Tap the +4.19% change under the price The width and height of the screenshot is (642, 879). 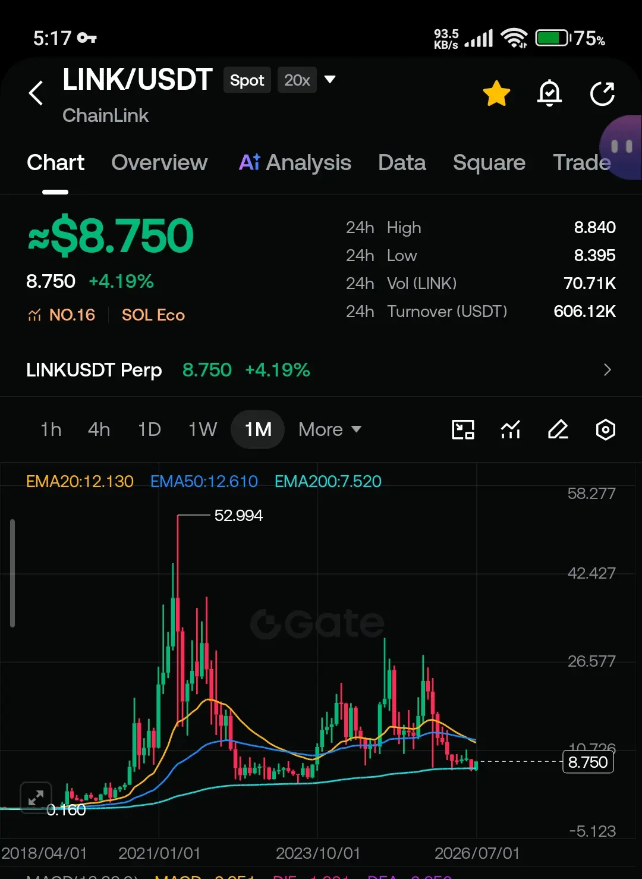pos(121,281)
